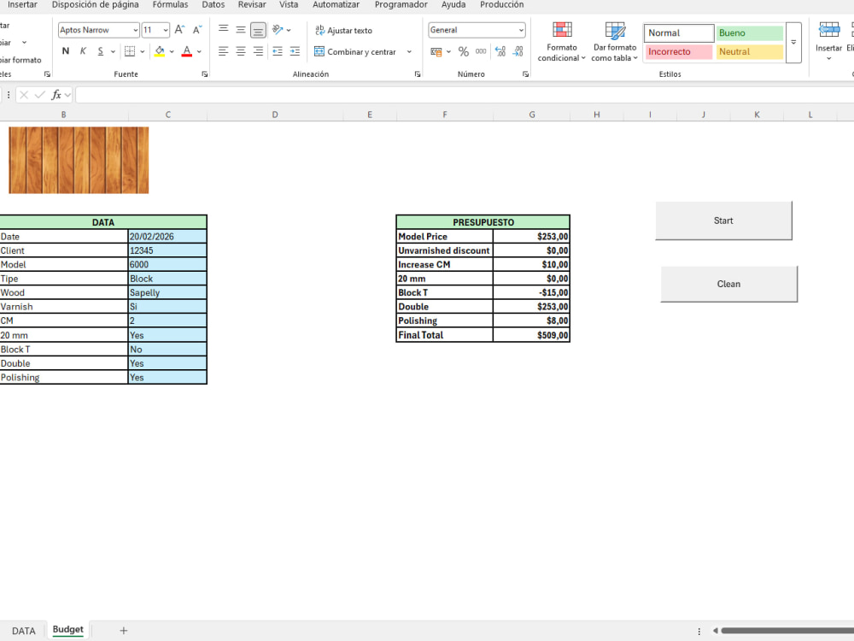
Task: Click Combinar y centrar
Action: (355, 52)
